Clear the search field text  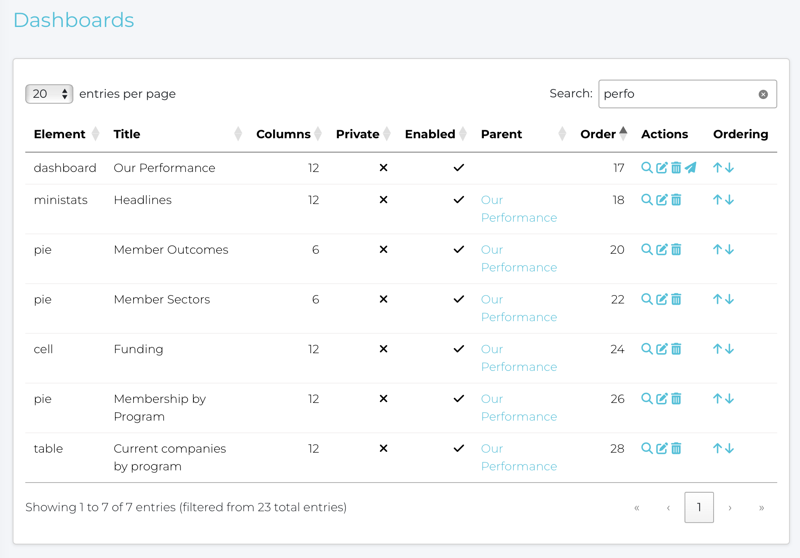pos(763,94)
